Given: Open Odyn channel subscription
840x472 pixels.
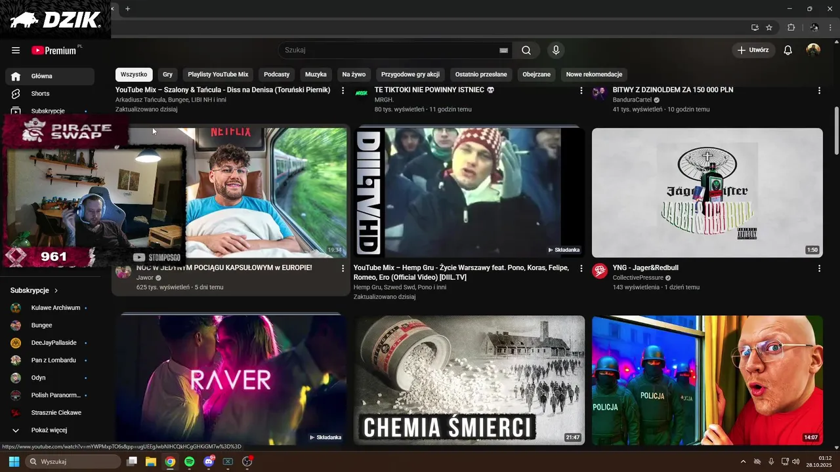Looking at the screenshot, I should click(x=49, y=378).
